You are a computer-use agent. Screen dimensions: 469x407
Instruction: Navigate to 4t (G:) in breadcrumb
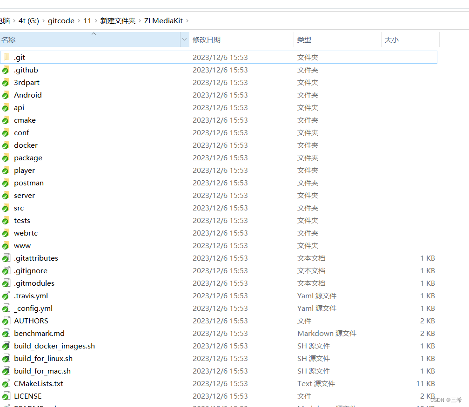[x=29, y=20]
